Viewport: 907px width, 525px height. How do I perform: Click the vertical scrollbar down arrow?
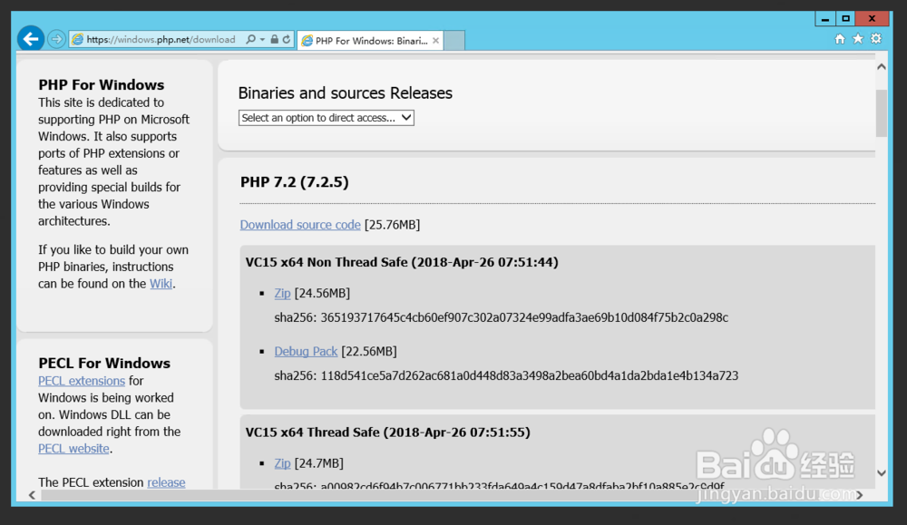(882, 473)
